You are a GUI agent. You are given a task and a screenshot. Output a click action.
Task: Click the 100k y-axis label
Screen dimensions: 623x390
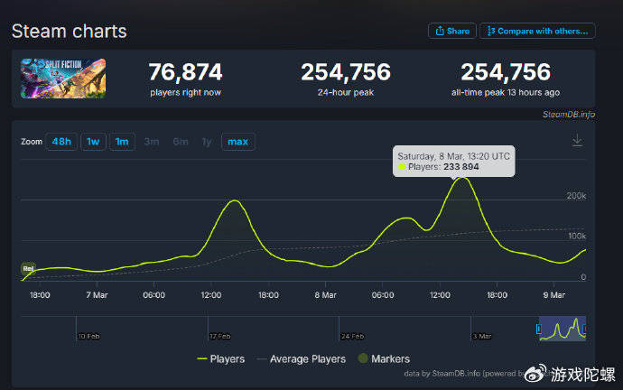(x=577, y=236)
